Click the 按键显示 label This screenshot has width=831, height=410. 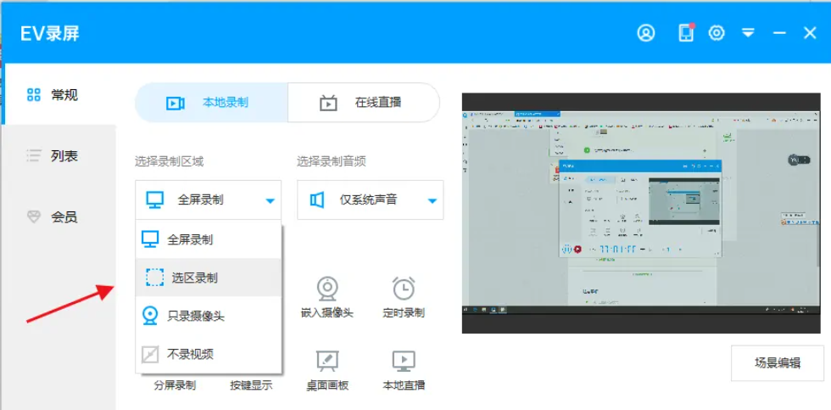[x=251, y=385]
